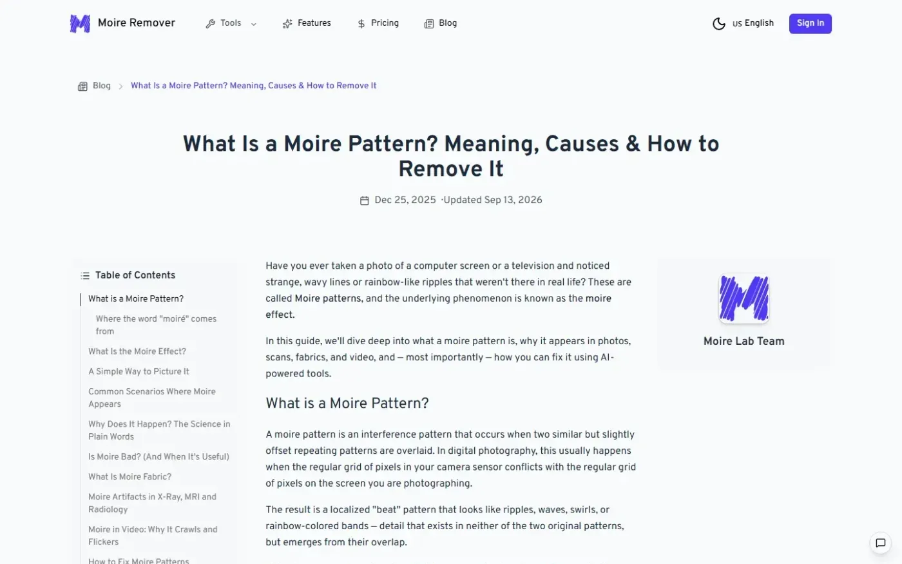Click the "Updated Sep 13, 2026" text

493,200
